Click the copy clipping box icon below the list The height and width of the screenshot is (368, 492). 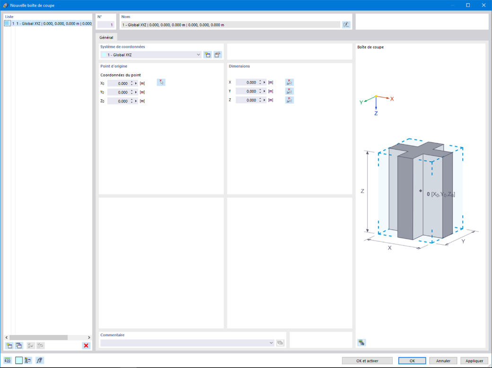pyautogui.click(x=19, y=346)
